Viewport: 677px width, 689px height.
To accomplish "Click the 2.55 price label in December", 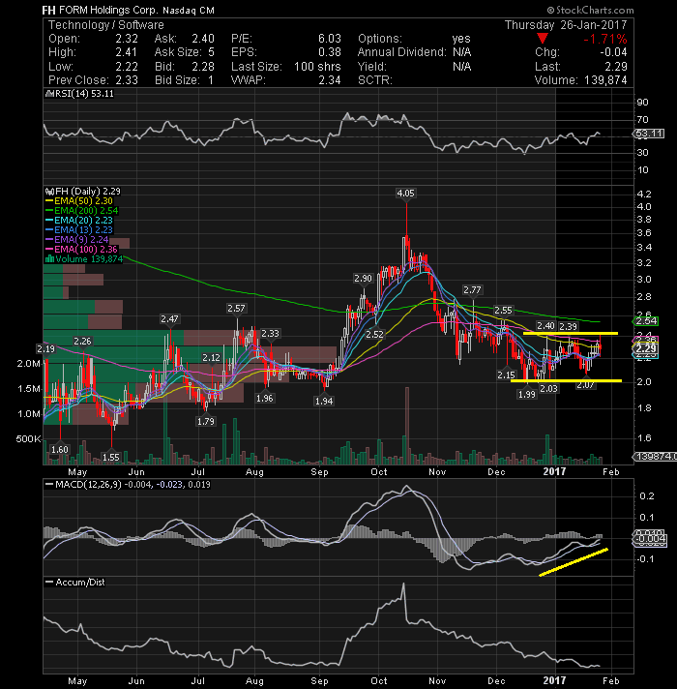I will coord(503,311).
